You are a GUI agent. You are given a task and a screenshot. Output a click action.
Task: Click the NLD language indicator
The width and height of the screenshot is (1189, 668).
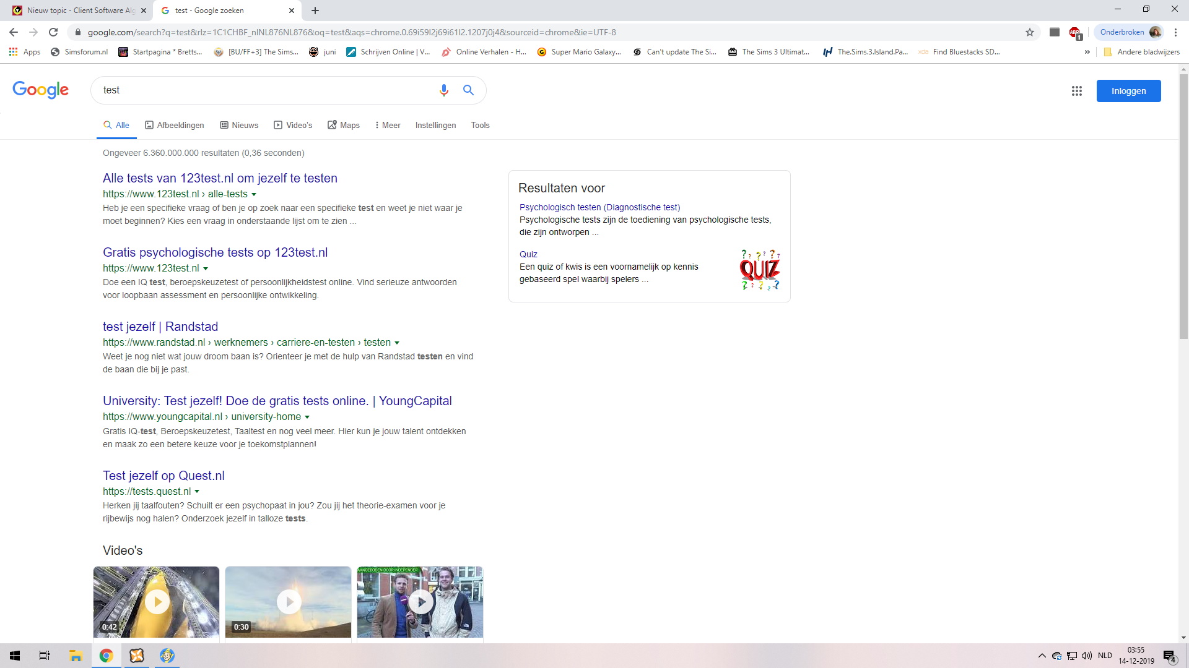tap(1105, 656)
